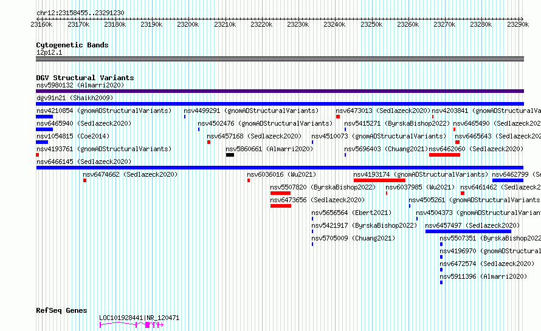Click nsv5696403 (Chuang2021) label
Image resolution: width=541 pixels, height=331 pixels.
[386, 149]
